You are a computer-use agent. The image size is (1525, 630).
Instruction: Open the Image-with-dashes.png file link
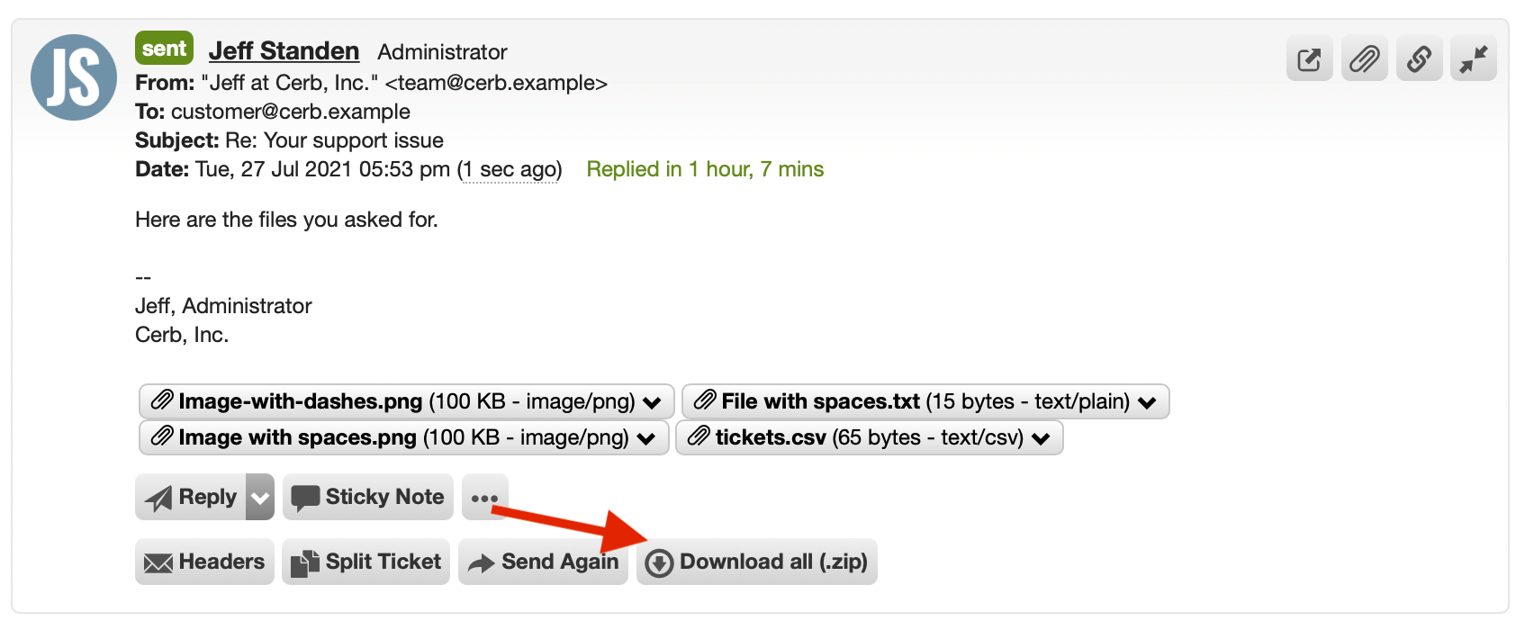[301, 401]
